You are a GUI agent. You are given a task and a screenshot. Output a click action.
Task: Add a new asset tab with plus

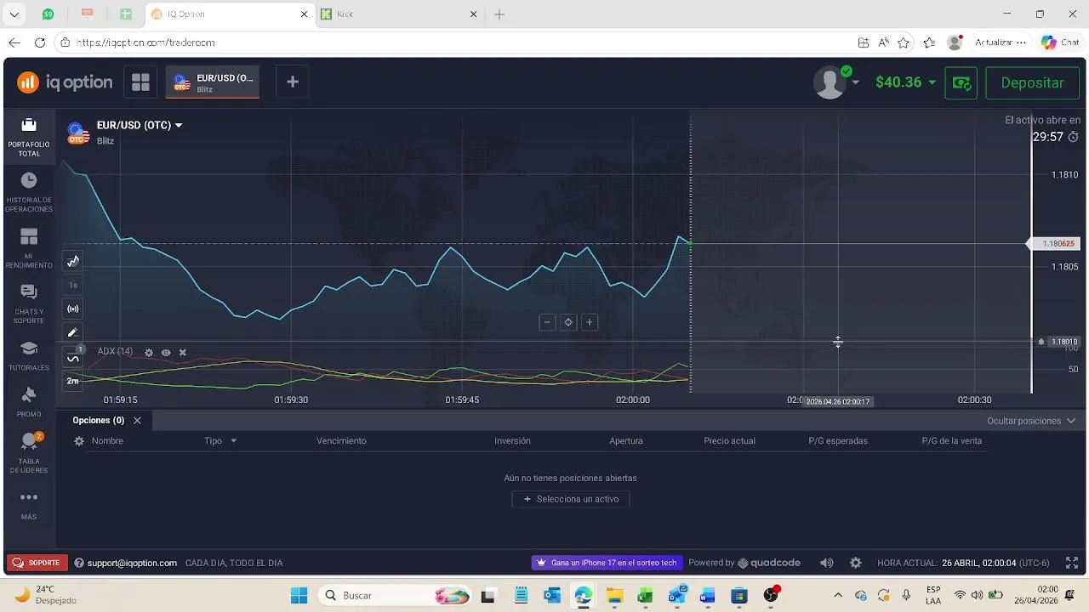pyautogui.click(x=292, y=82)
